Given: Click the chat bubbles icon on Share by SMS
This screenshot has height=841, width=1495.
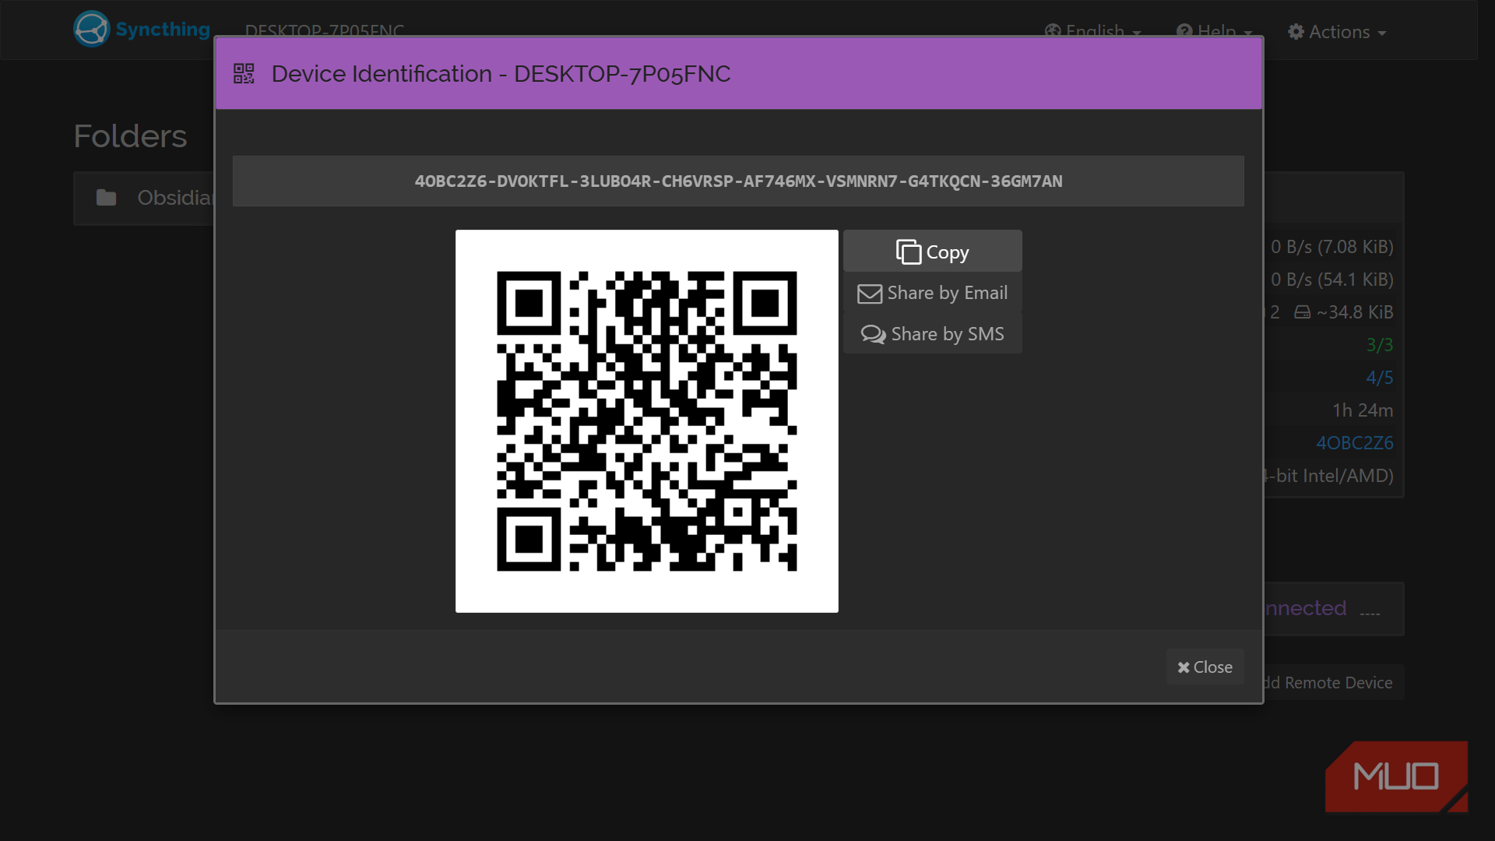Looking at the screenshot, I should pyautogui.click(x=873, y=335).
